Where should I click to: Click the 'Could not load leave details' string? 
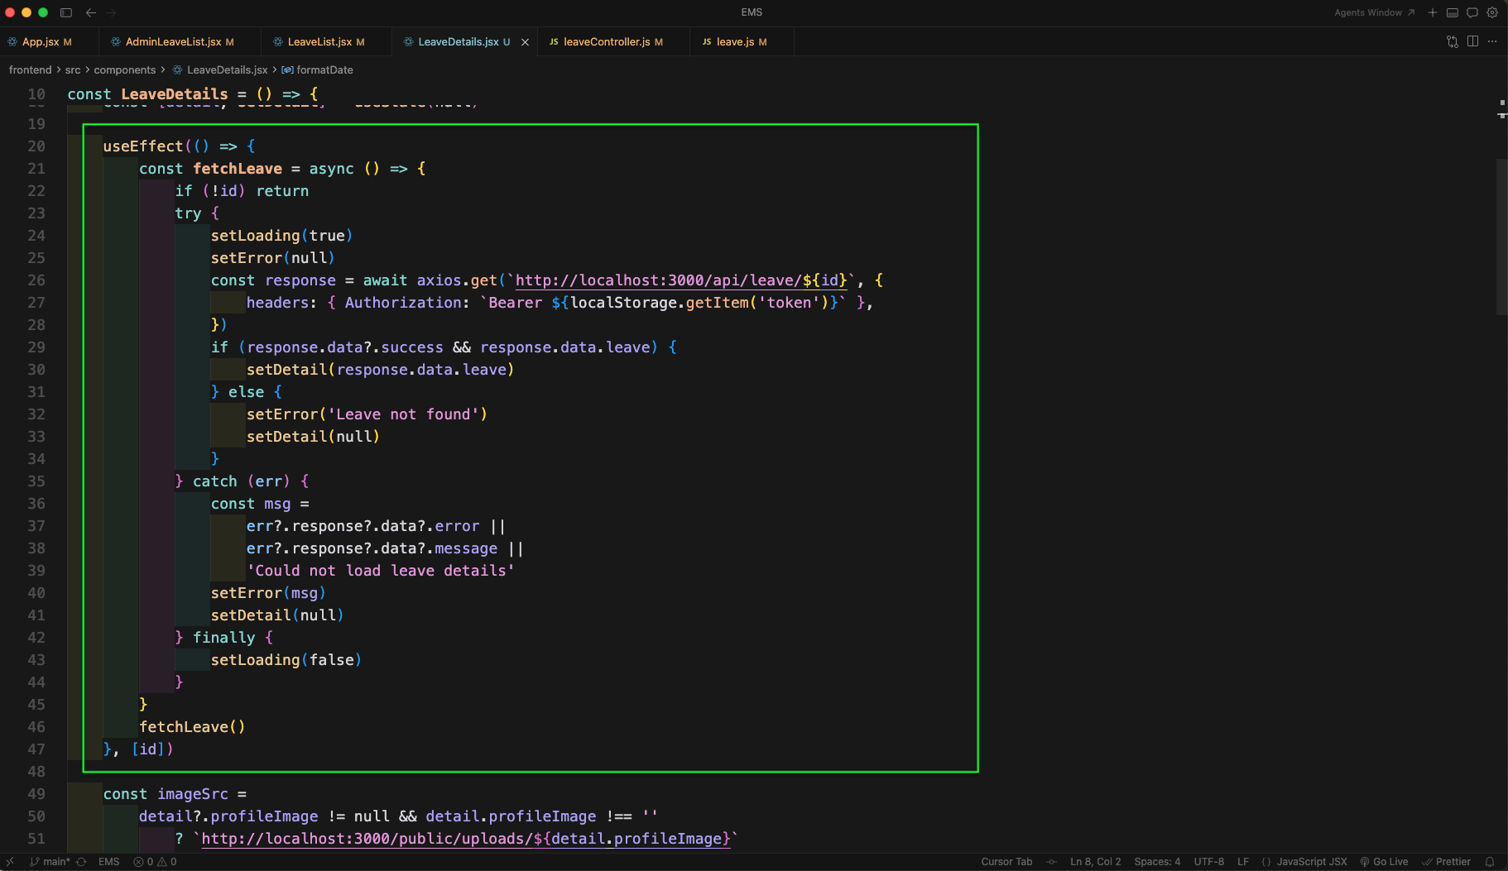coord(381,571)
